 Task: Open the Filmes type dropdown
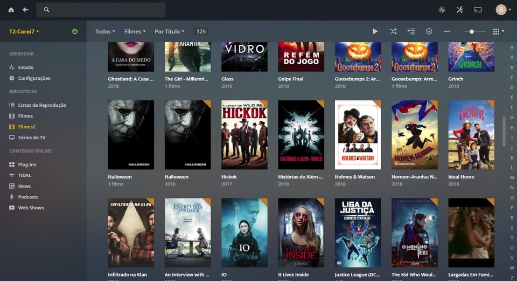pos(135,31)
